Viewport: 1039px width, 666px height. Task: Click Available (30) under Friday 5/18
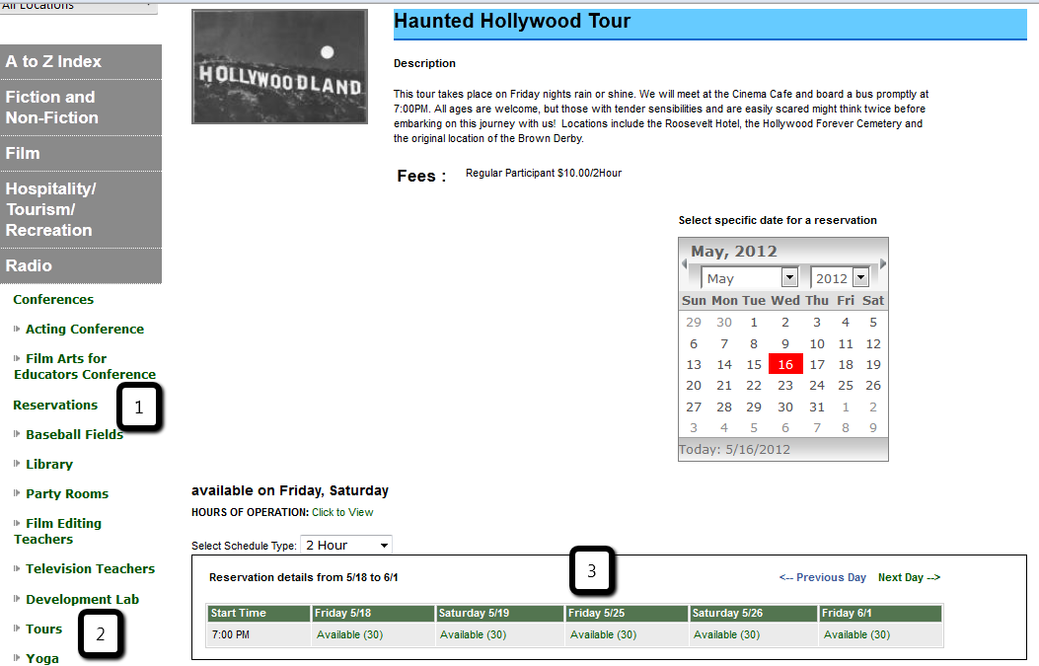(349, 634)
